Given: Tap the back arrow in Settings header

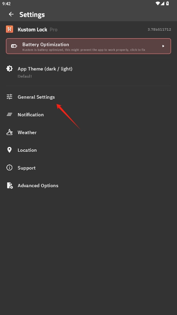Looking at the screenshot, I should [x=11, y=14].
